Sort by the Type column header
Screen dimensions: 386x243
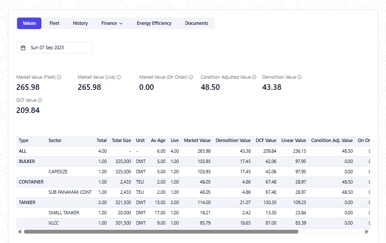coord(23,140)
